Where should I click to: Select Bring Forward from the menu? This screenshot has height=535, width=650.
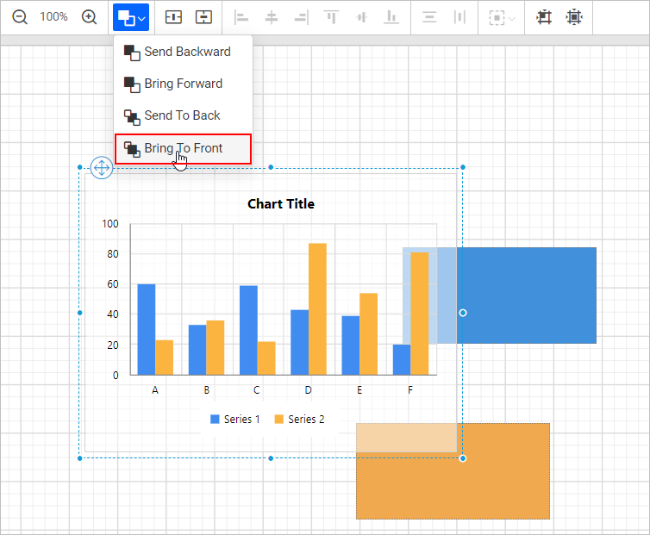(184, 84)
